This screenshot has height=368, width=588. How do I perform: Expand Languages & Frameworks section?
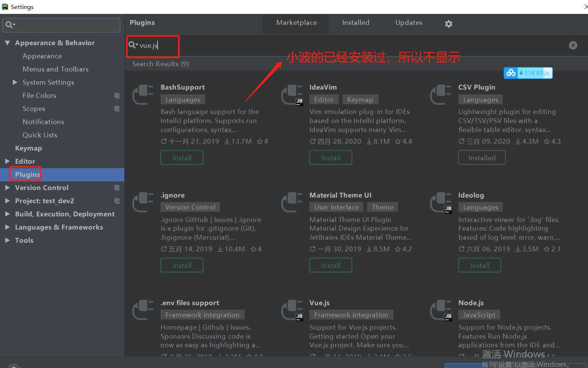pyautogui.click(x=7, y=227)
